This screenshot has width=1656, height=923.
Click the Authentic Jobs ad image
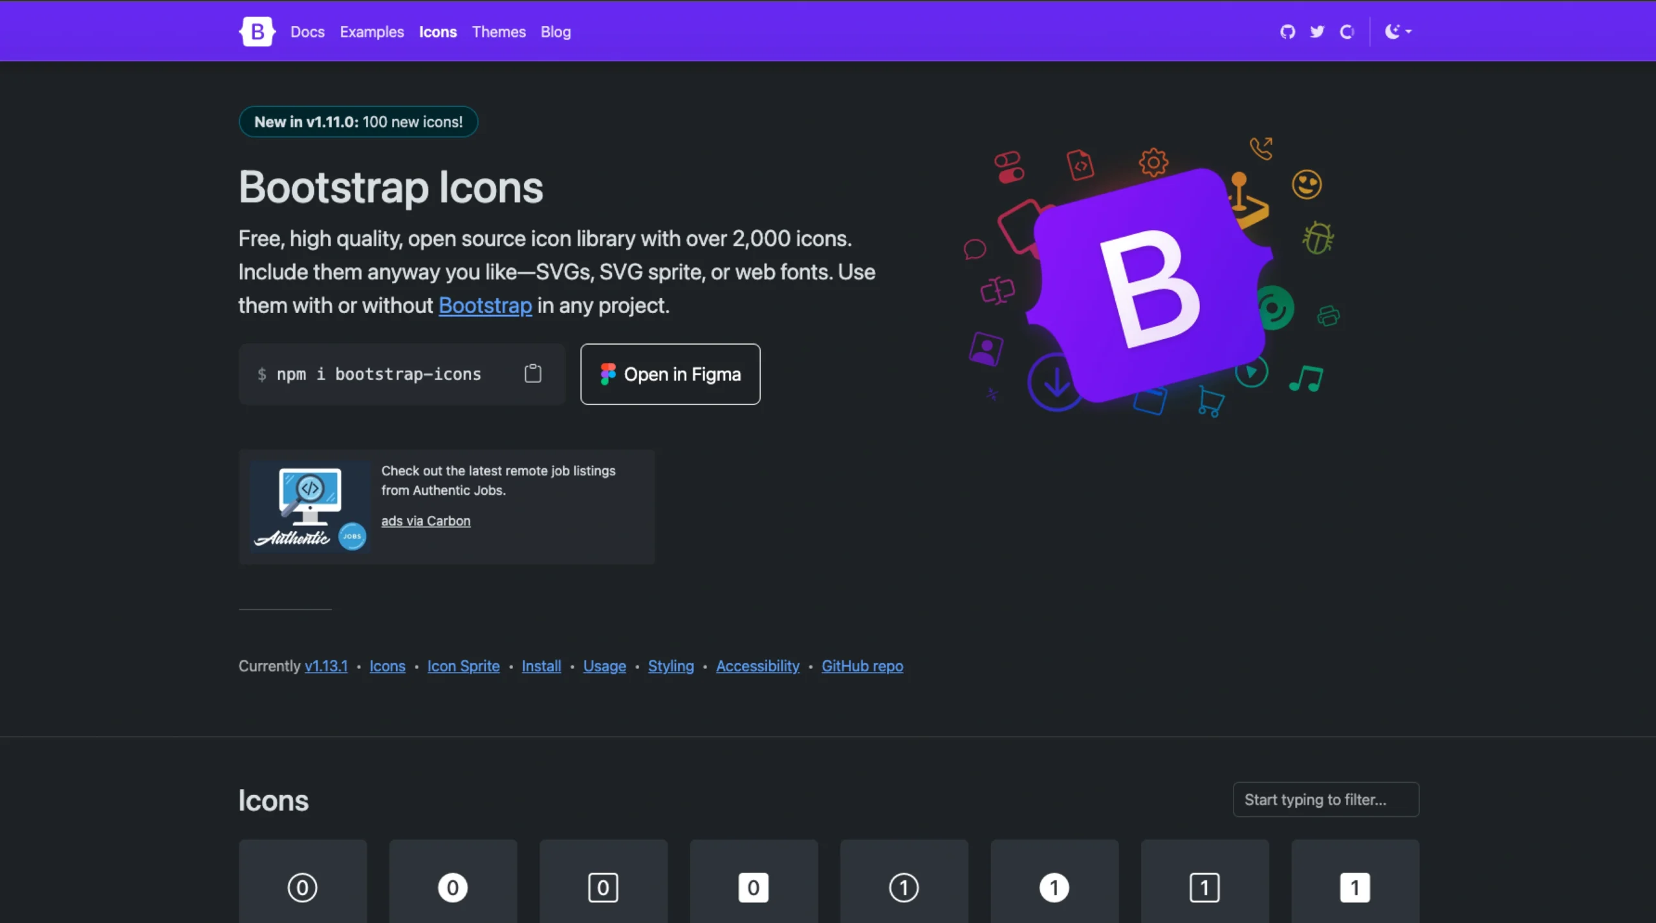click(310, 506)
